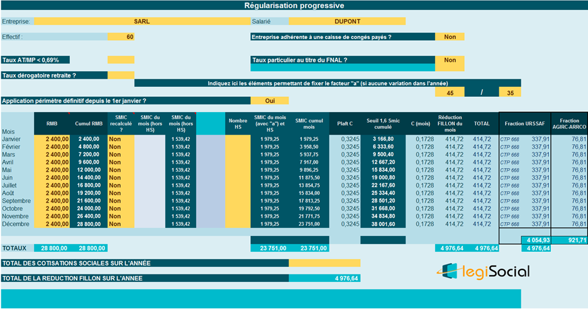
Task: Click the Effectif value cell showing 60
Action: [x=121, y=37]
